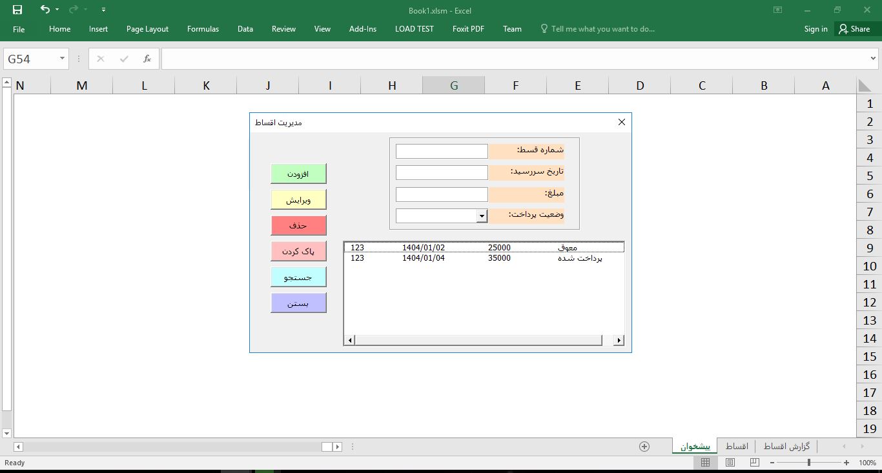The height and width of the screenshot is (473, 882).
Task: Click the Sign in link
Action: 815,29
